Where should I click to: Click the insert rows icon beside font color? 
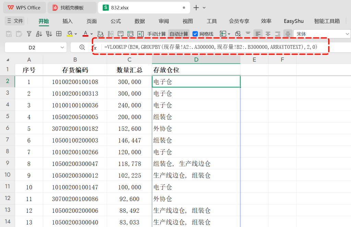(x=100, y=34)
